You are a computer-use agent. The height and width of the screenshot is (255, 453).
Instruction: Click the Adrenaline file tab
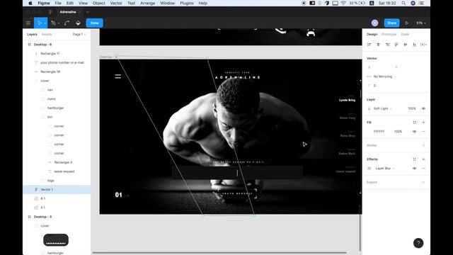coord(68,12)
